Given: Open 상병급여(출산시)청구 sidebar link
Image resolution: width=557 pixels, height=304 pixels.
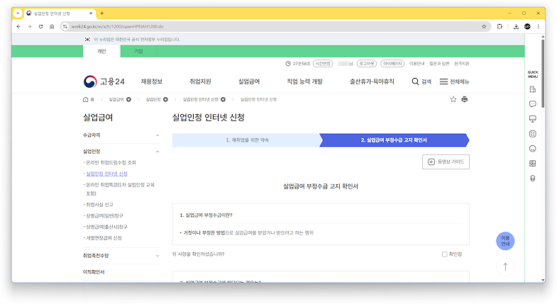Looking at the screenshot, I should point(106,227).
